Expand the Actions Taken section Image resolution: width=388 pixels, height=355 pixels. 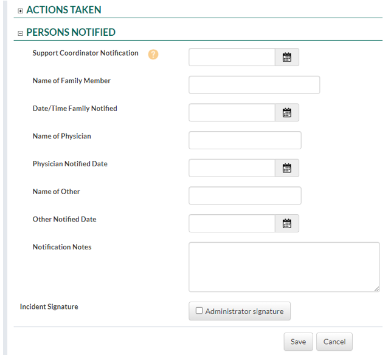[21, 11]
